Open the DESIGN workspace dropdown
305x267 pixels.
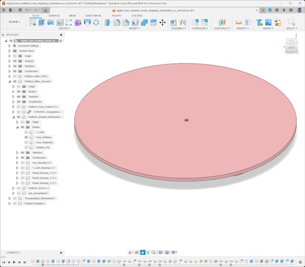coord(14,22)
